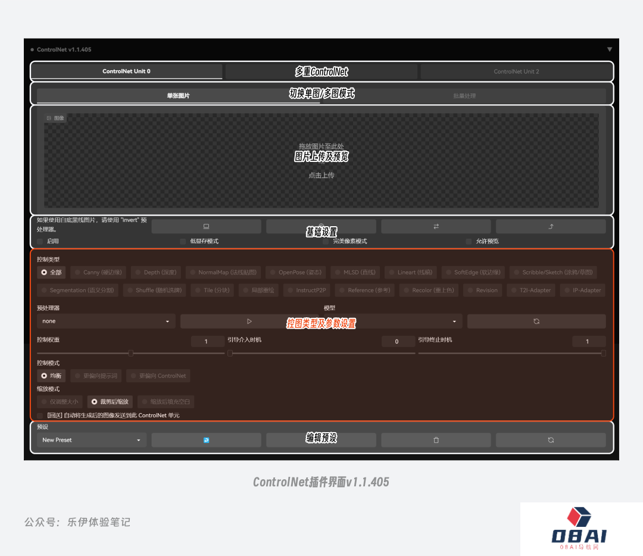Click the 引导介入时机 slider handle
Viewport: 643px width, 556px height.
coord(230,353)
